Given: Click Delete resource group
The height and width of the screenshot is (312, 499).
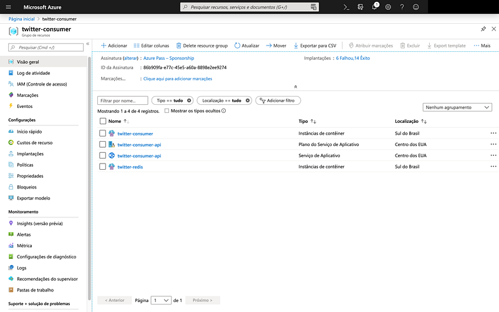Looking at the screenshot, I should 202,46.
